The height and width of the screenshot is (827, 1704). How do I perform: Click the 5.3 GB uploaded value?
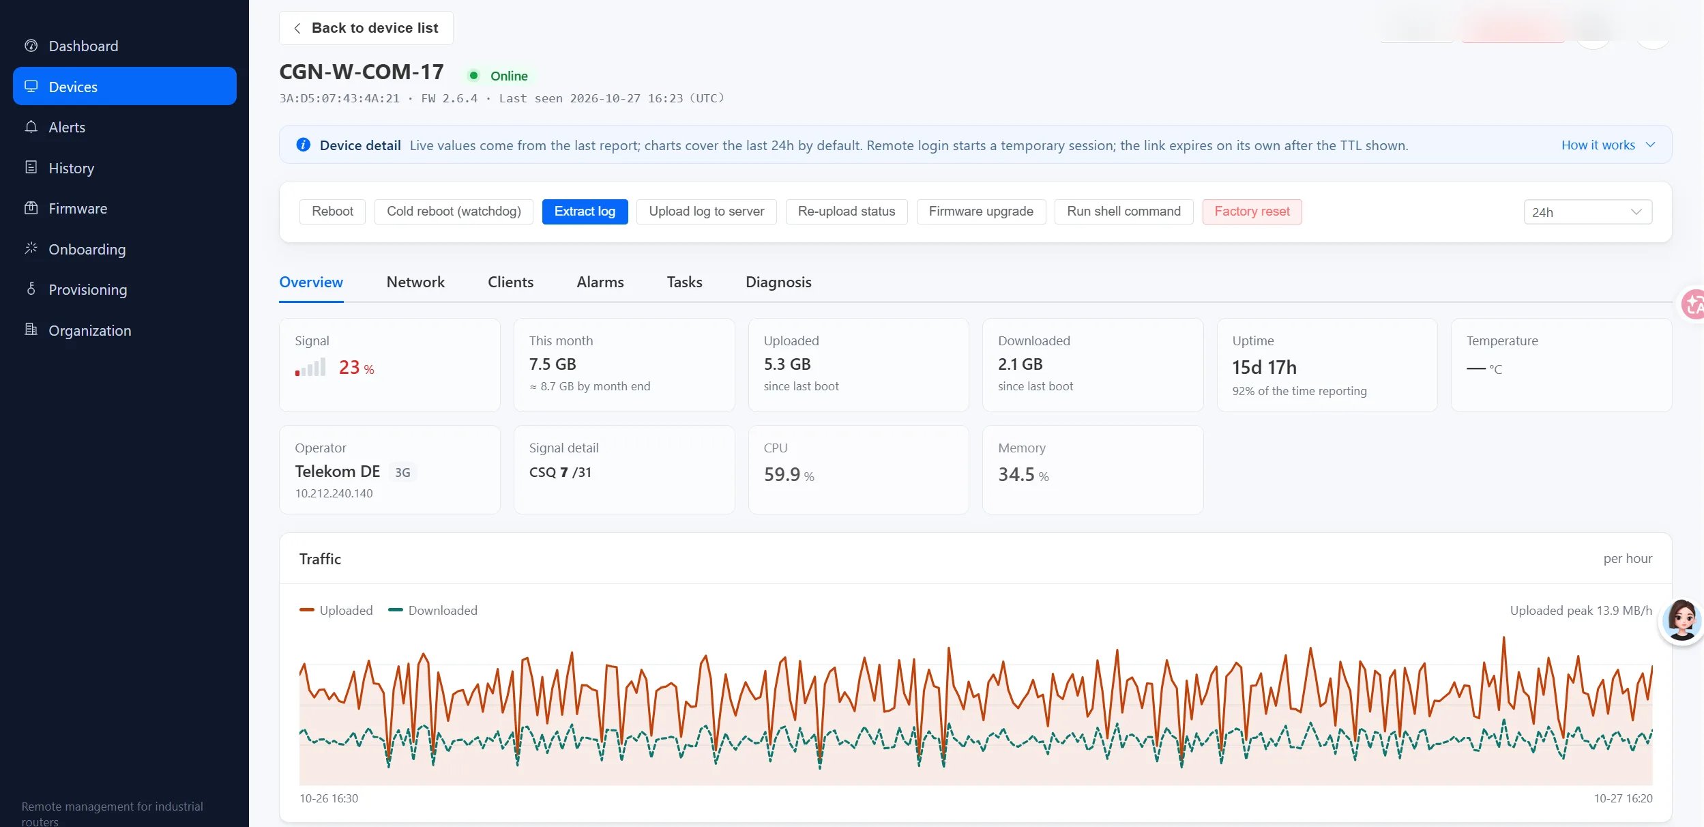click(x=787, y=364)
